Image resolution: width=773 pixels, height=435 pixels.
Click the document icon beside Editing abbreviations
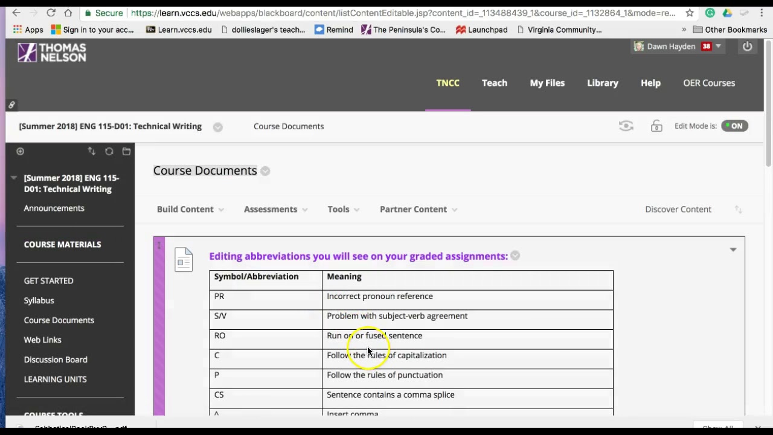pos(184,260)
